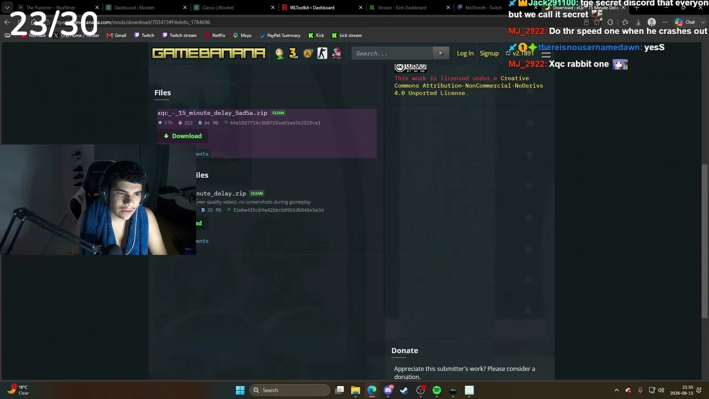Open the Friday Night Funkin' game icon
The height and width of the screenshot is (399, 709).
click(336, 53)
